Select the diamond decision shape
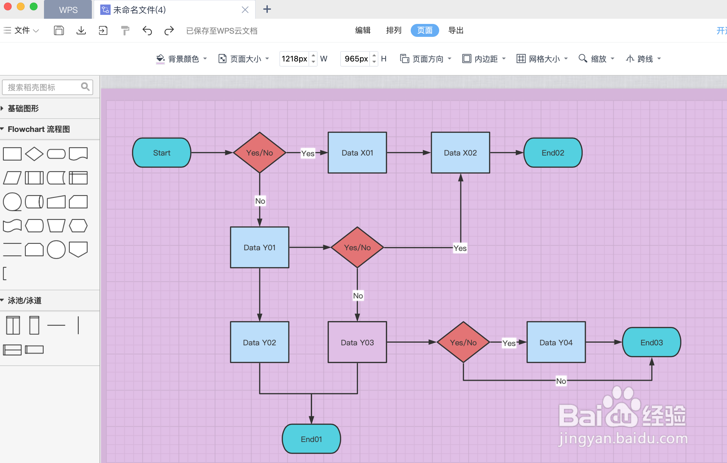Viewport: 727px width, 463px height. coord(34,154)
